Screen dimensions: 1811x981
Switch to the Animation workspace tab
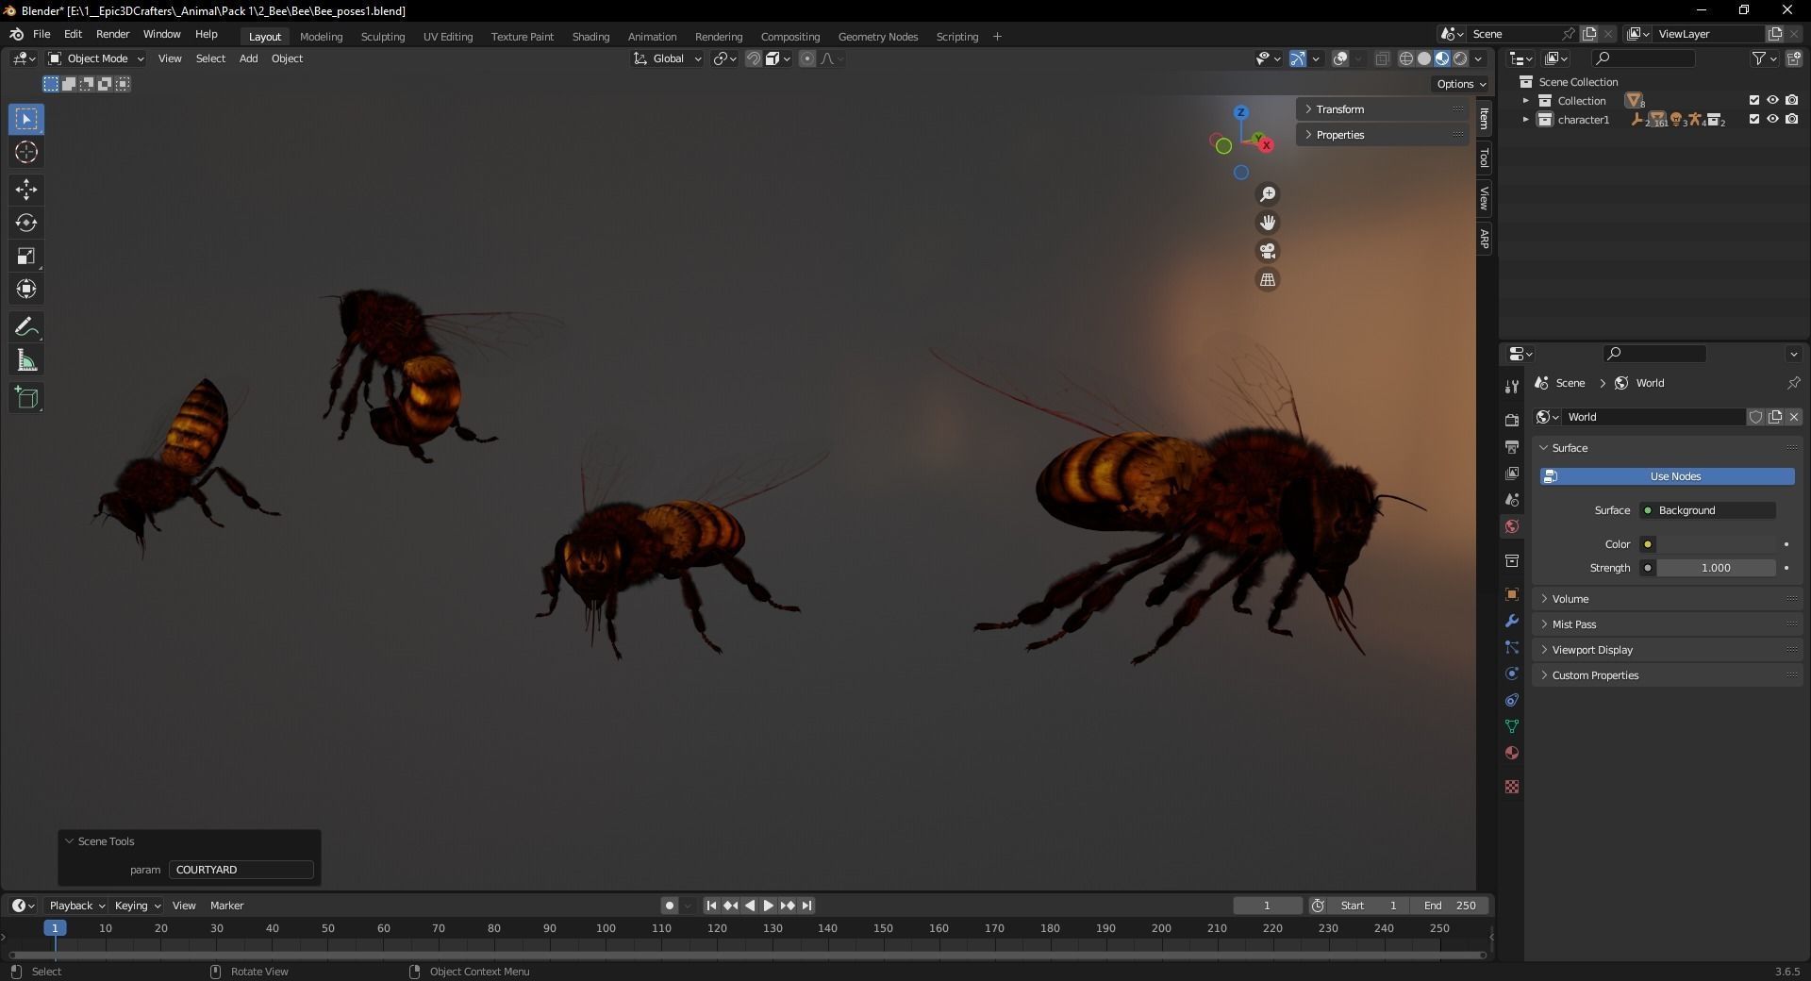pyautogui.click(x=652, y=37)
